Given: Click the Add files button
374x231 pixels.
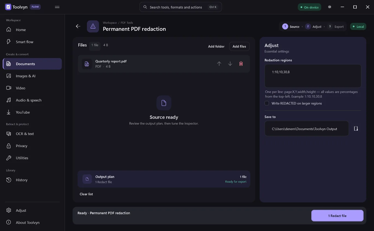Looking at the screenshot, I should pos(239,46).
